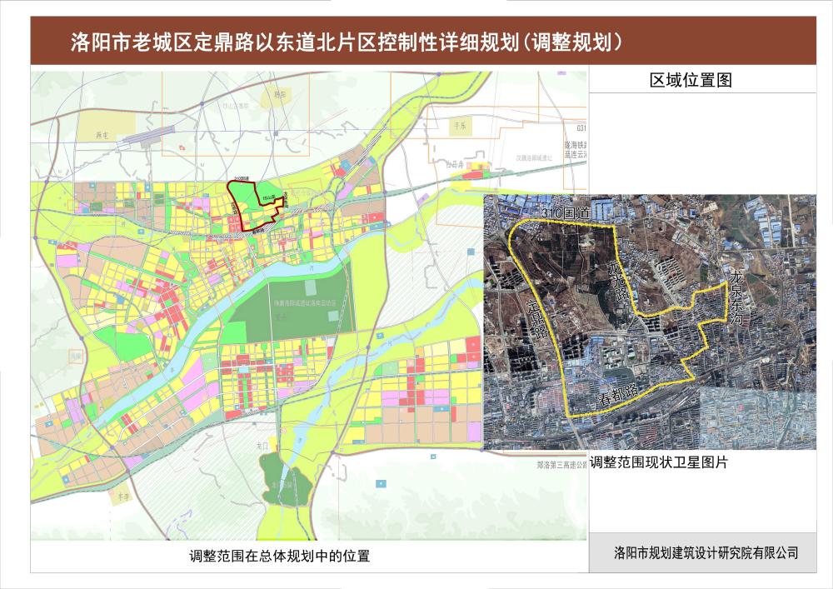Image resolution: width=833 pixels, height=589 pixels.
Task: Click the 春都路 label on satellite photo
Action: [x=618, y=397]
